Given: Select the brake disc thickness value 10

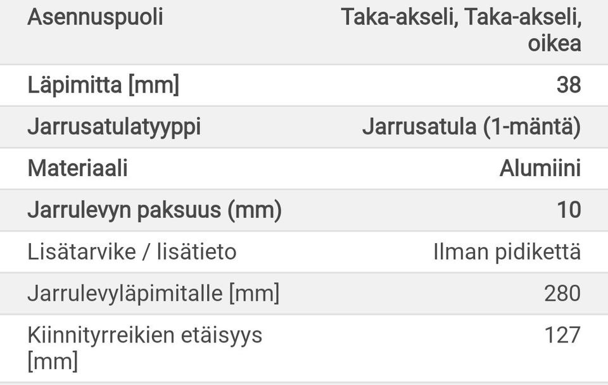Looking at the screenshot, I should click(x=569, y=210).
